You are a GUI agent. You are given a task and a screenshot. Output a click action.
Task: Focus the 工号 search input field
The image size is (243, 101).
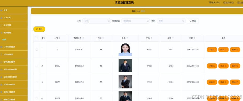(97, 21)
